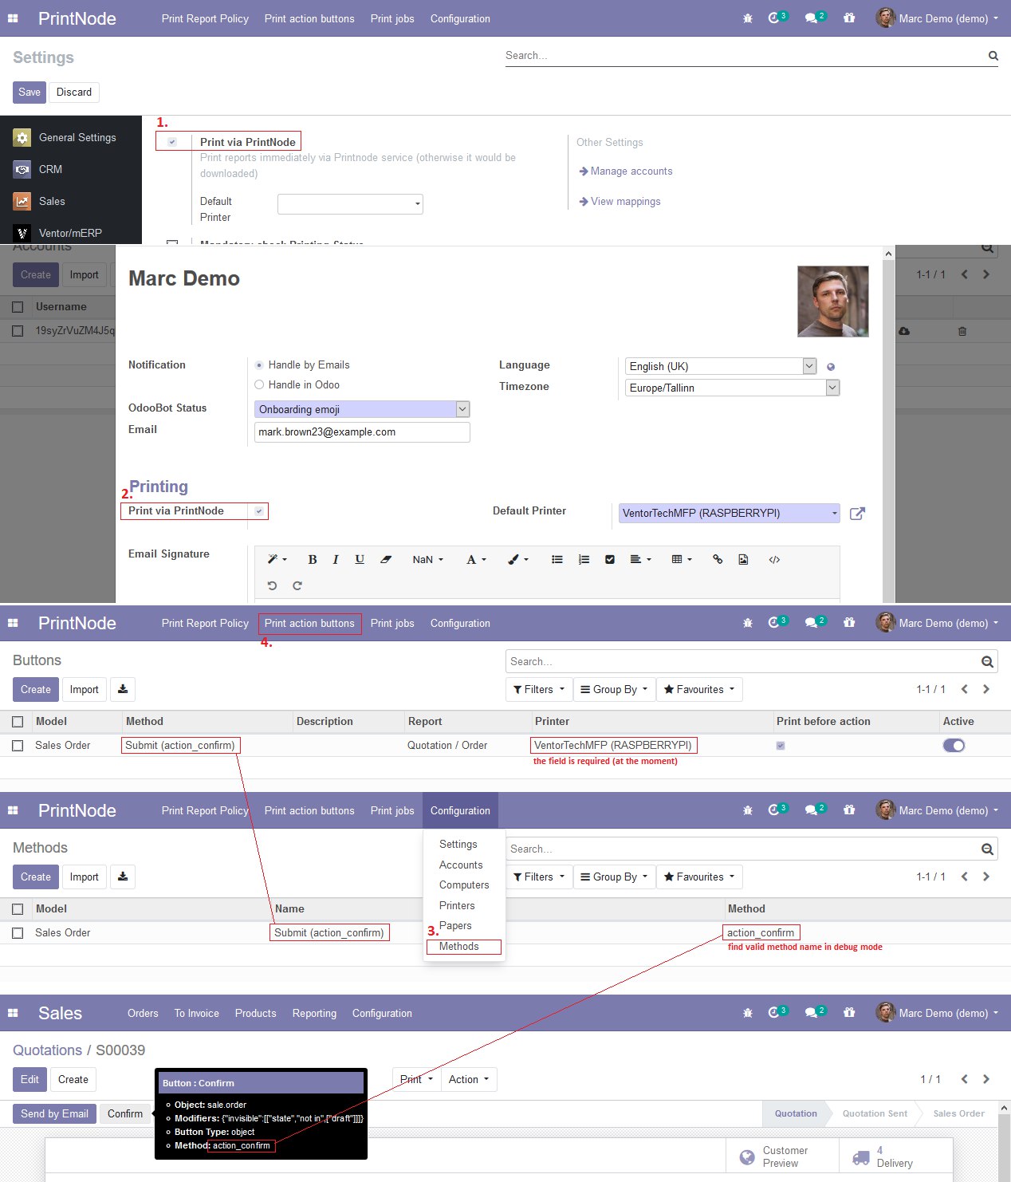Open the Reporting menu in Sales header
The height and width of the screenshot is (1182, 1011).
[314, 1013]
